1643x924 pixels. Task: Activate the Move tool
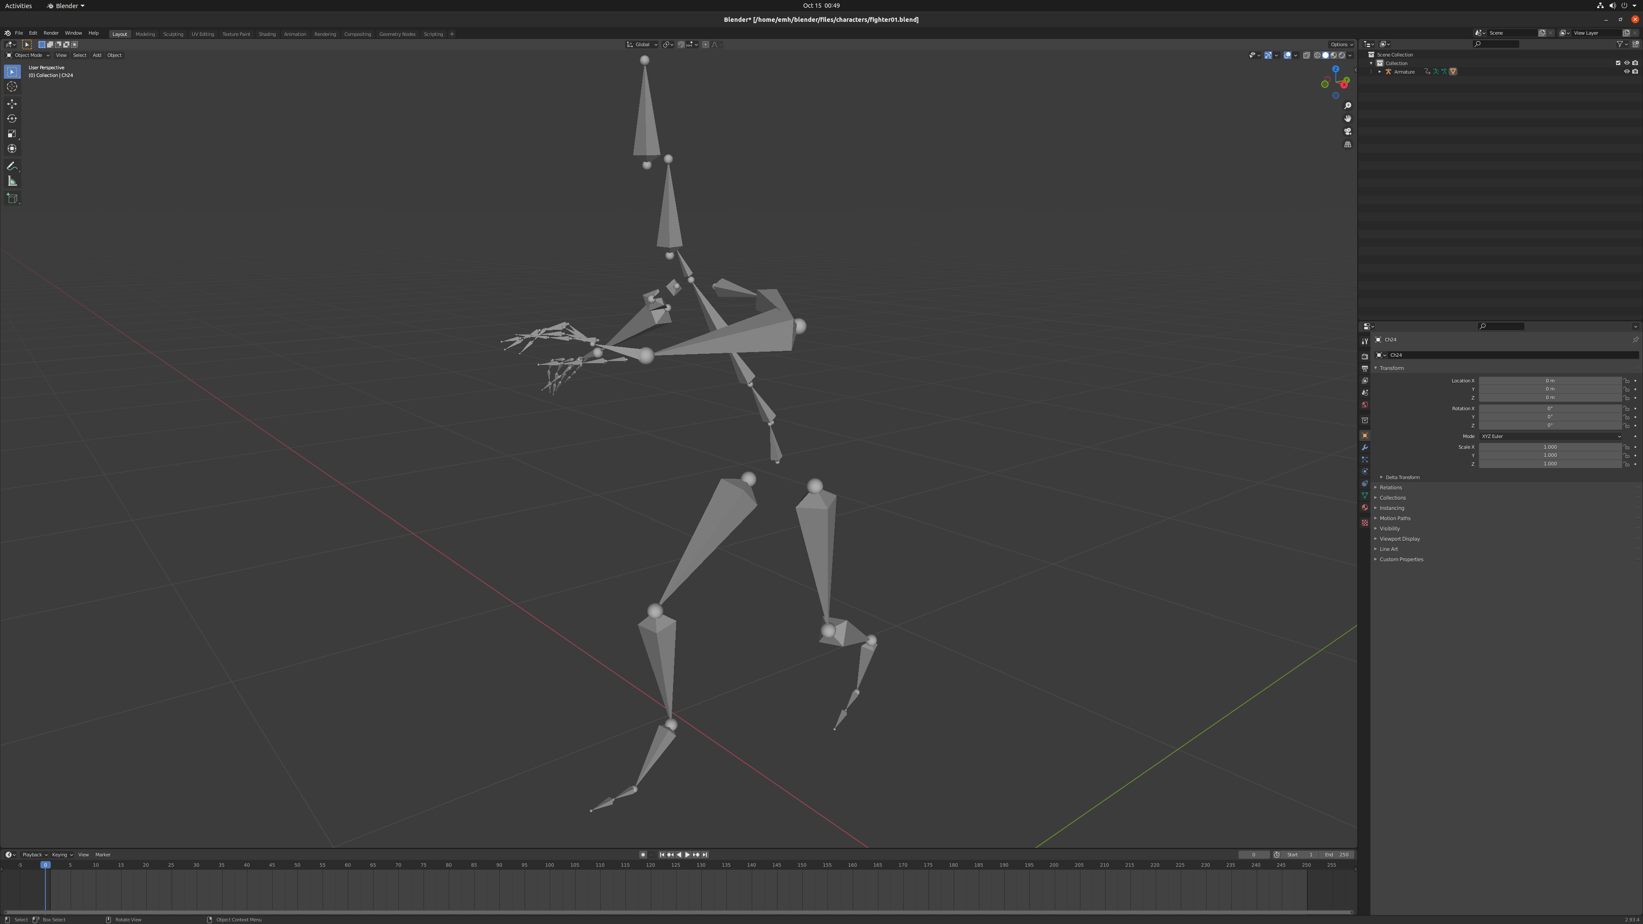coord(12,104)
